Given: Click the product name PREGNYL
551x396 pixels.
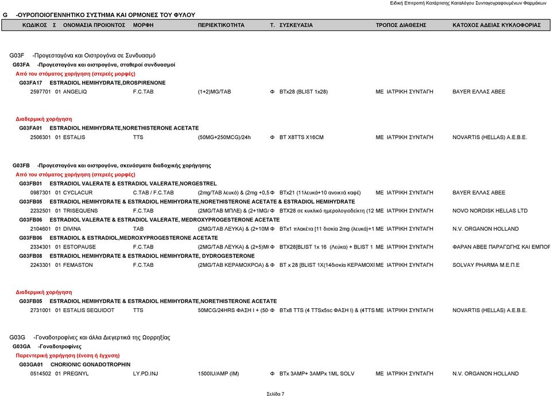Looking at the screenshot, I should point(76,374).
